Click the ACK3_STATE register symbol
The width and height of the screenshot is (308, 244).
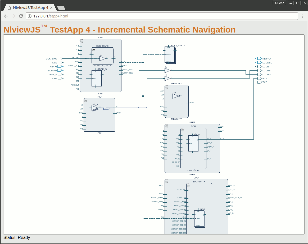pos(170,55)
